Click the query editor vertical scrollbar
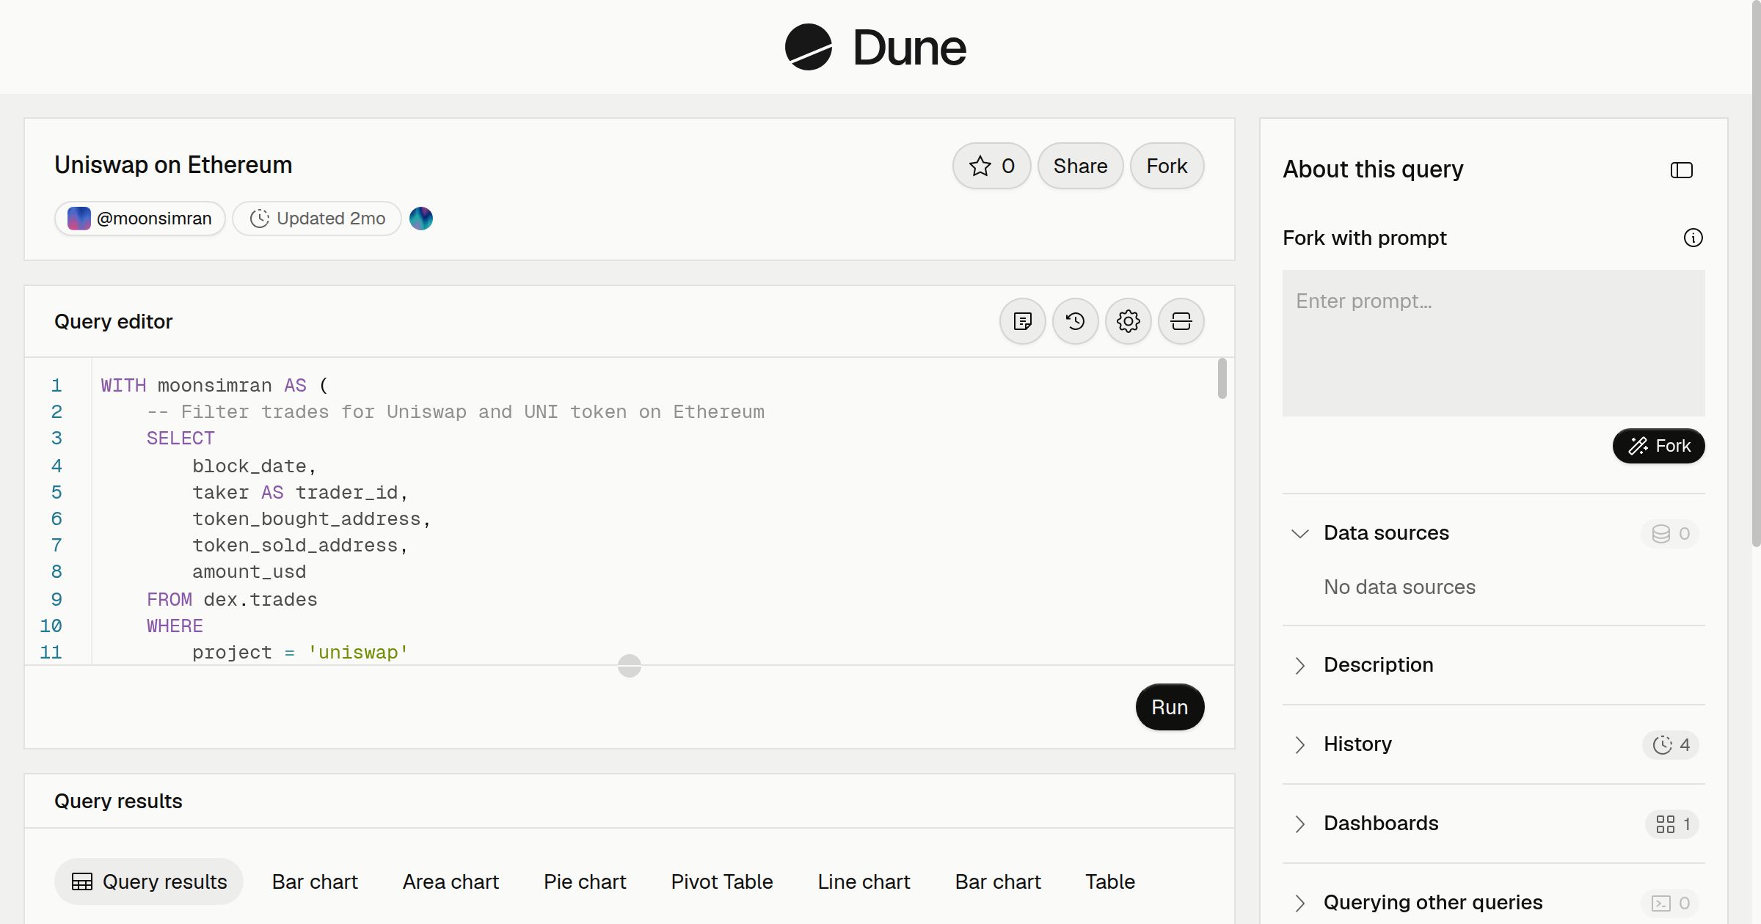 [x=1222, y=378]
